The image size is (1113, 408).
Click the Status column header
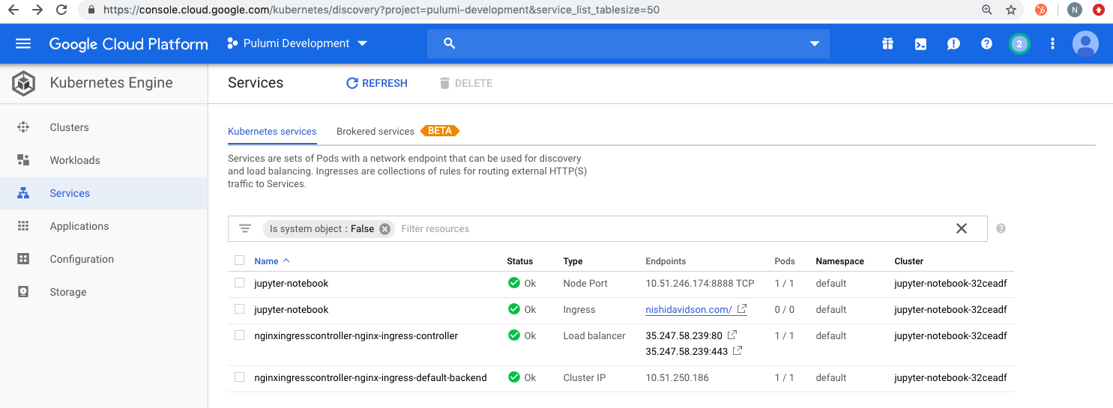519,261
